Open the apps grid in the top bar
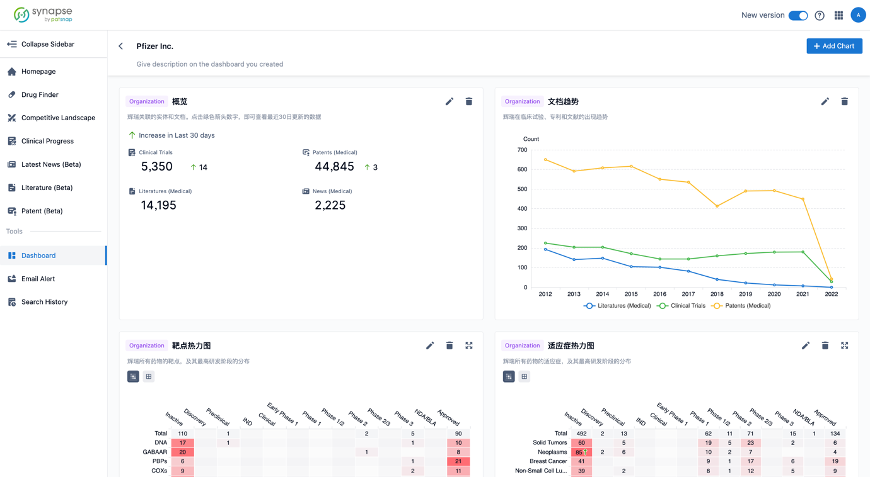Image resolution: width=870 pixels, height=477 pixels. coord(838,15)
